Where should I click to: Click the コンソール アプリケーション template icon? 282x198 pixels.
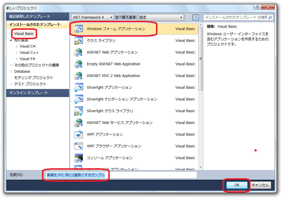79,158
